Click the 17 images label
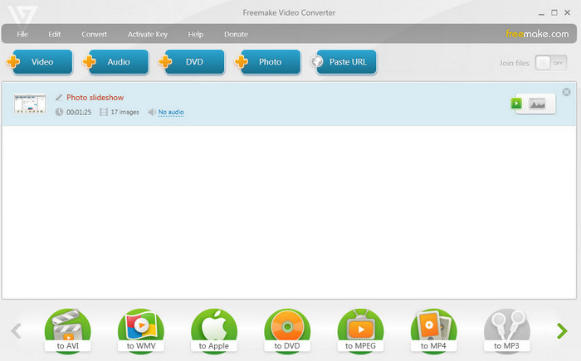Image resolution: width=581 pixels, height=361 pixels. [124, 112]
